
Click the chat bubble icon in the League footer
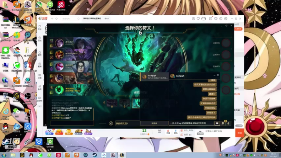click(217, 123)
